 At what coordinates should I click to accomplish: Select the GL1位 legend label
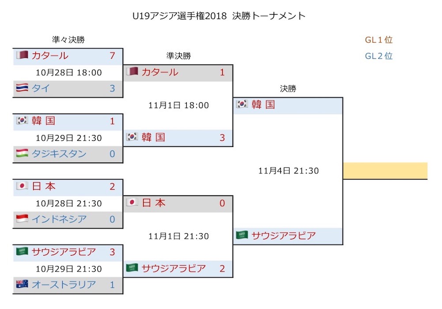tap(379, 40)
